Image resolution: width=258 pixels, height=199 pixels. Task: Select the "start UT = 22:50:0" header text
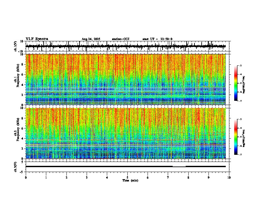tap(157, 39)
